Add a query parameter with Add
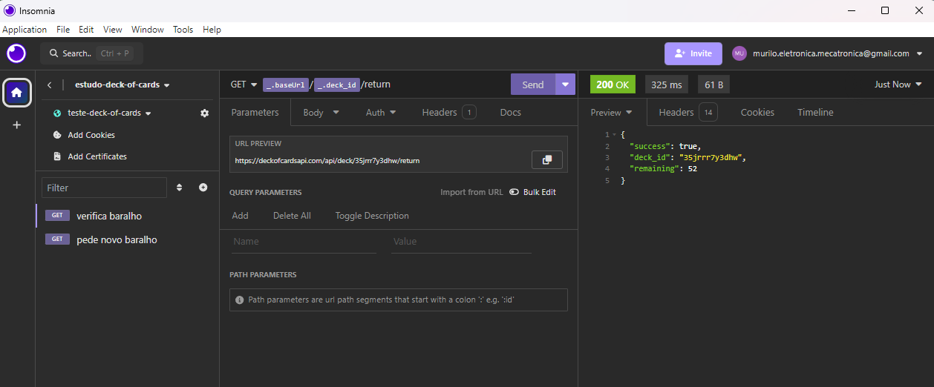 click(240, 216)
